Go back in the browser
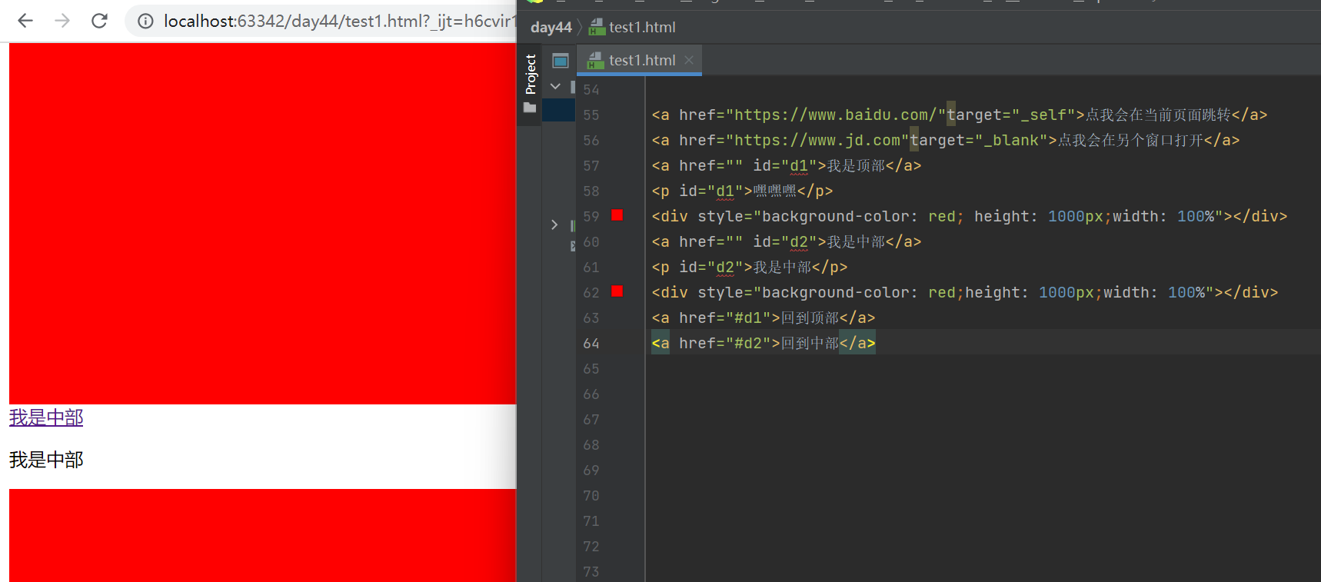Viewport: 1321px width, 582px height. (x=25, y=21)
